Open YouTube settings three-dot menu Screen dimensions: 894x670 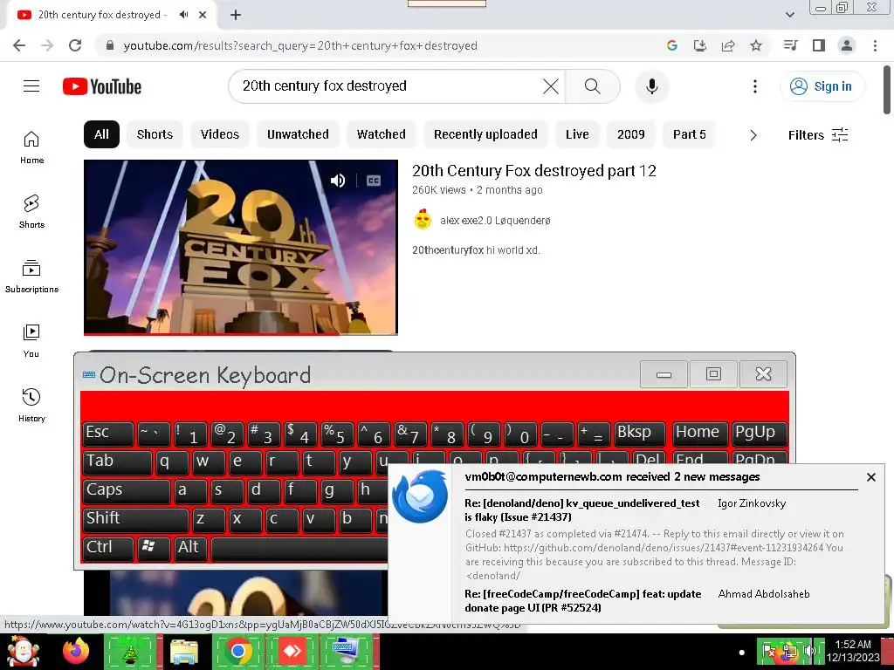point(755,86)
